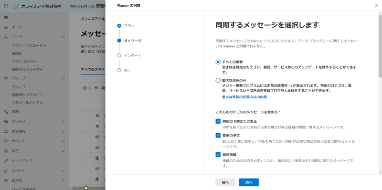Image resolution: width=382 pixels, height=190 pixels.
Task: Expand the リソース section chevron
Action: pos(63,121)
